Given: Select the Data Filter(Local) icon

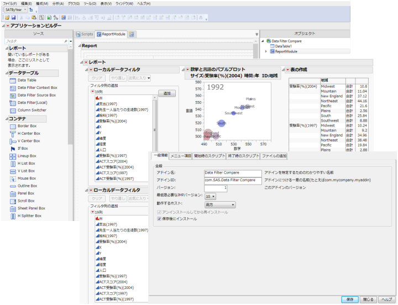Looking at the screenshot, I should 13,103.
